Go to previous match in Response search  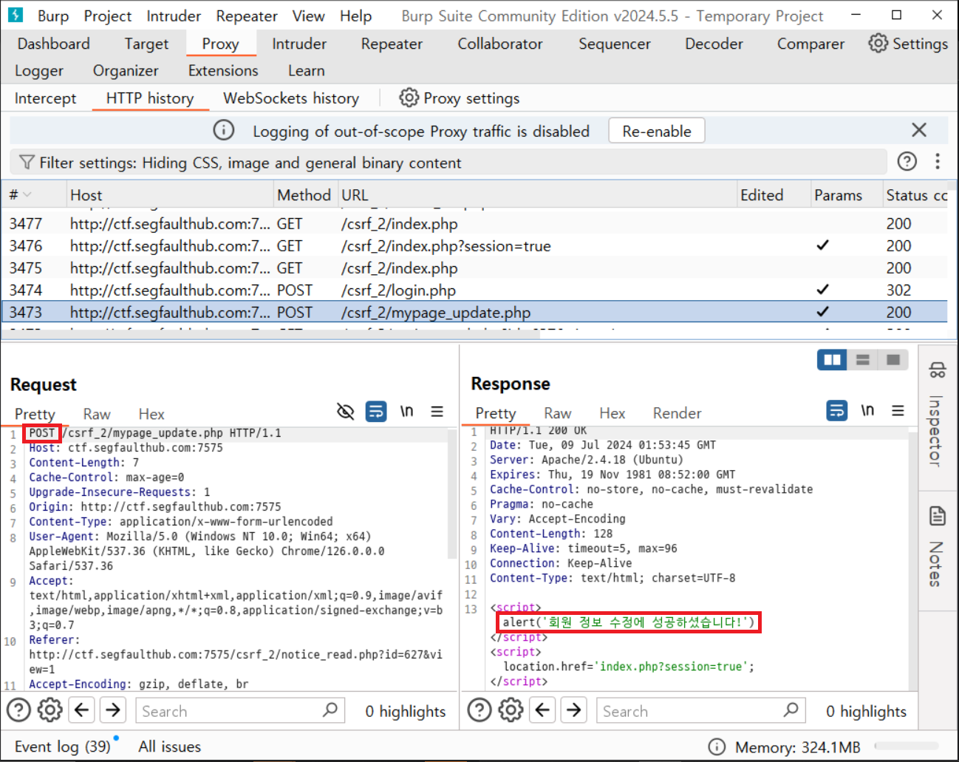click(x=542, y=710)
